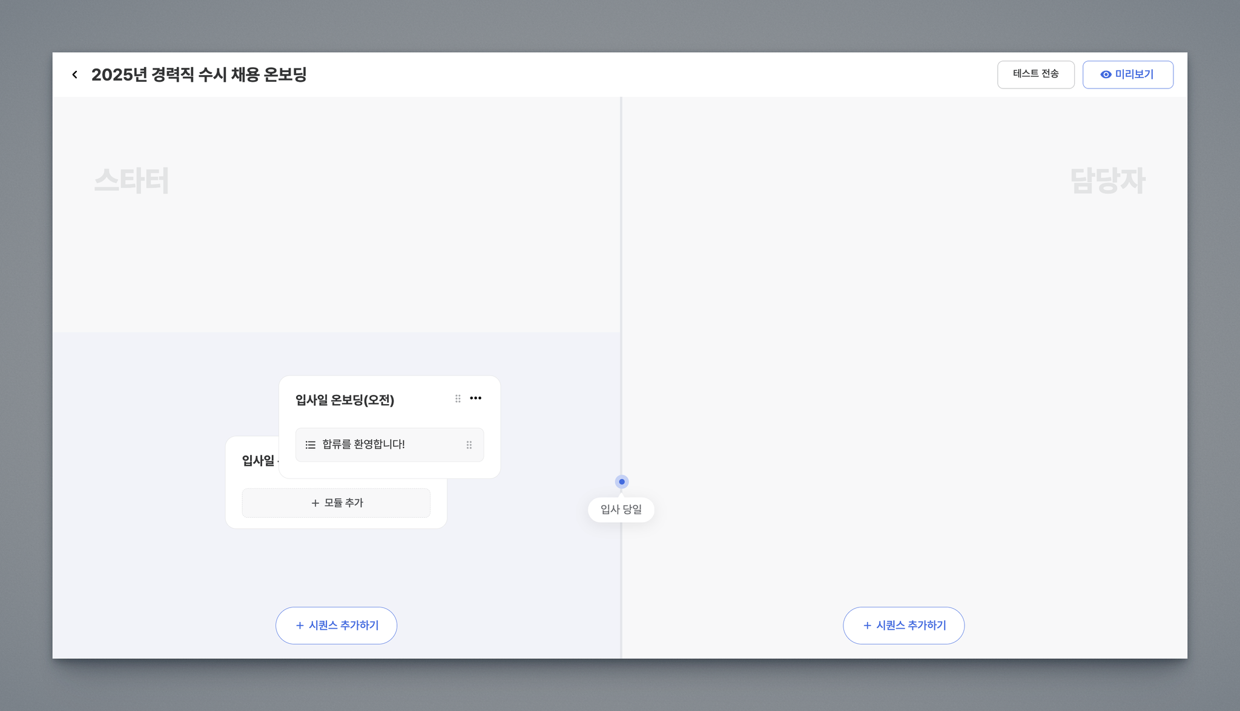Select the partially hidden 입사일 card behind
Image resolution: width=1240 pixels, height=711 pixels.
258,461
